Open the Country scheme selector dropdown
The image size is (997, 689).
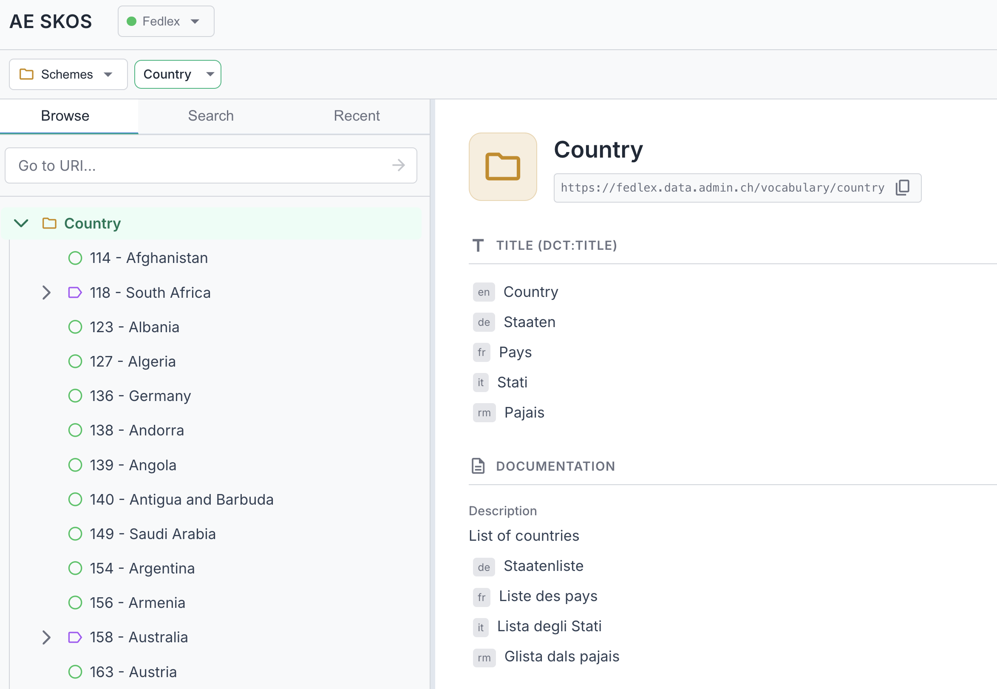(178, 74)
